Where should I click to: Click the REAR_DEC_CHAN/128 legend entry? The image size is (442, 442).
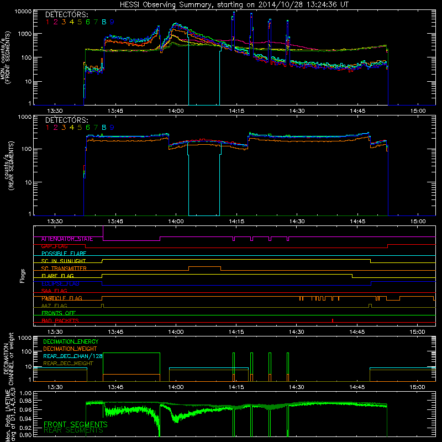[73, 356]
